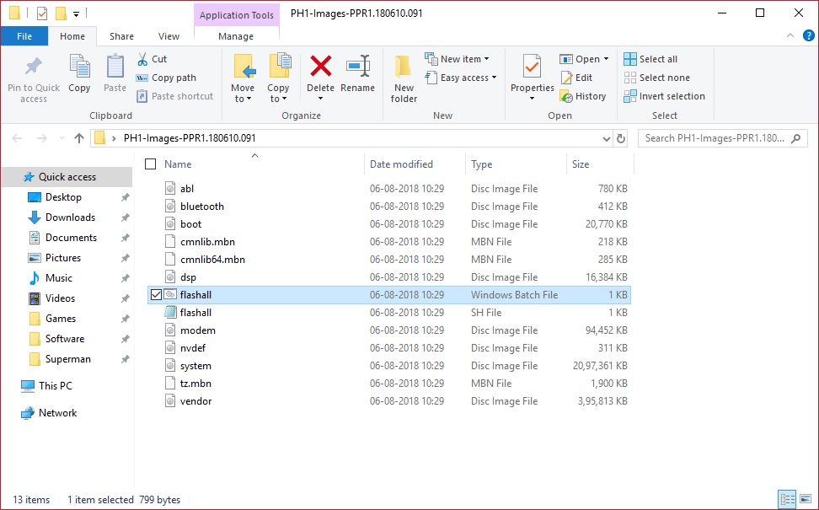Select Quick access in navigation pane

tap(67, 177)
